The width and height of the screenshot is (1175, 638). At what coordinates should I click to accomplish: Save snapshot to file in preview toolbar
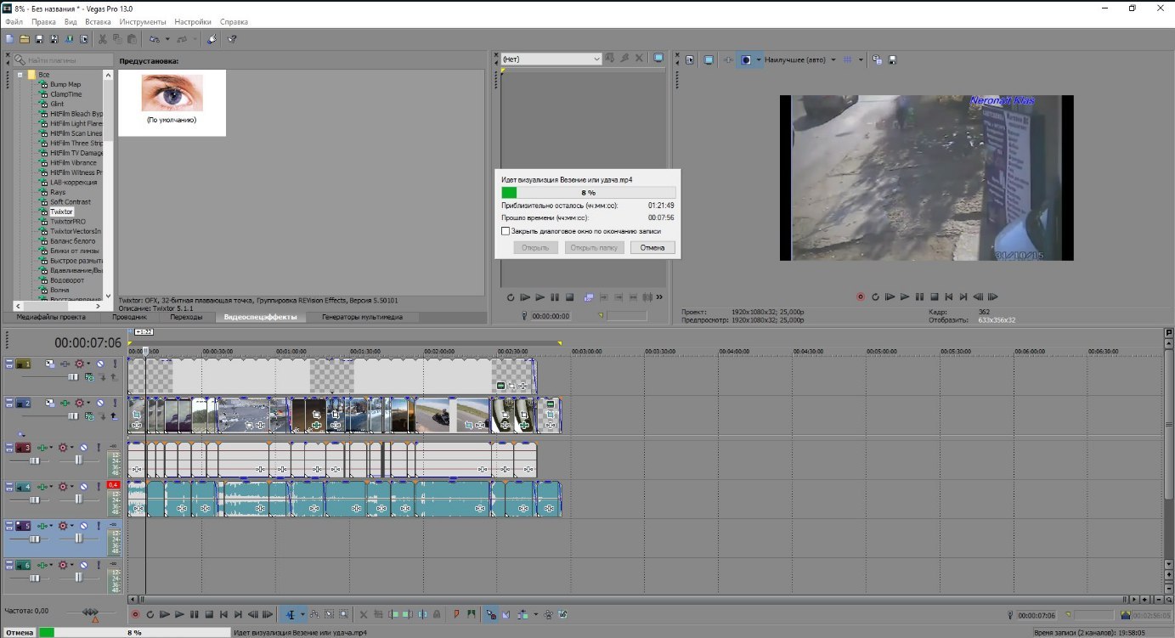point(892,59)
